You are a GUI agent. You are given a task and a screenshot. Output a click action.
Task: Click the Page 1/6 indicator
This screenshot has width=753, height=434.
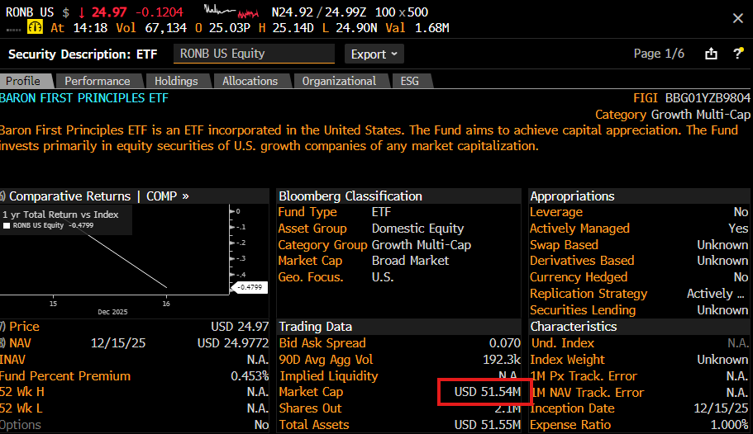[659, 54]
